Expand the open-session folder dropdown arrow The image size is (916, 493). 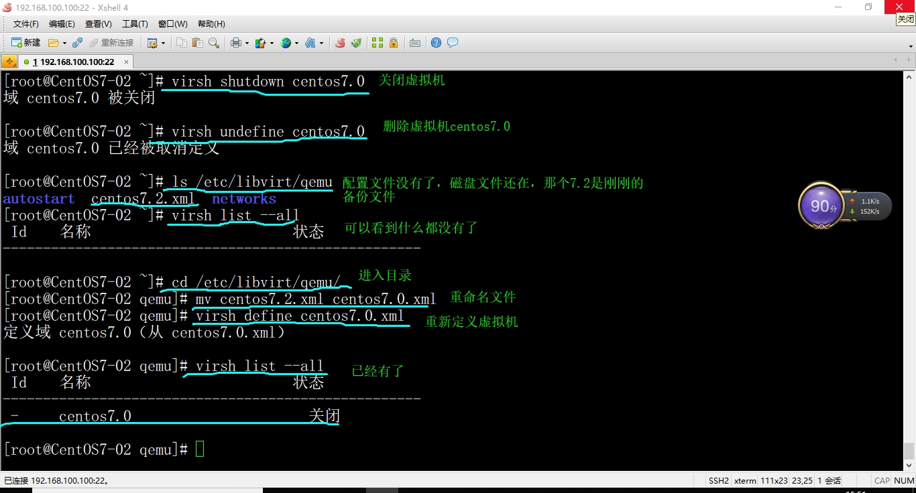[64, 42]
